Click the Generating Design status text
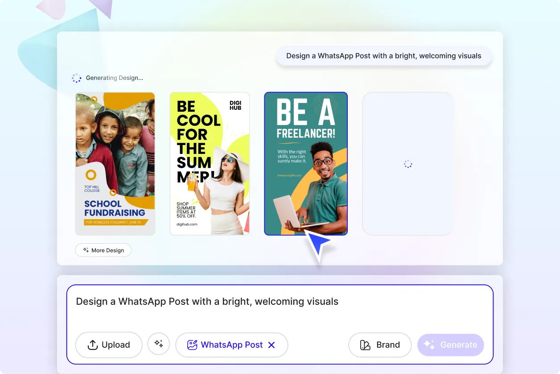 click(x=115, y=78)
